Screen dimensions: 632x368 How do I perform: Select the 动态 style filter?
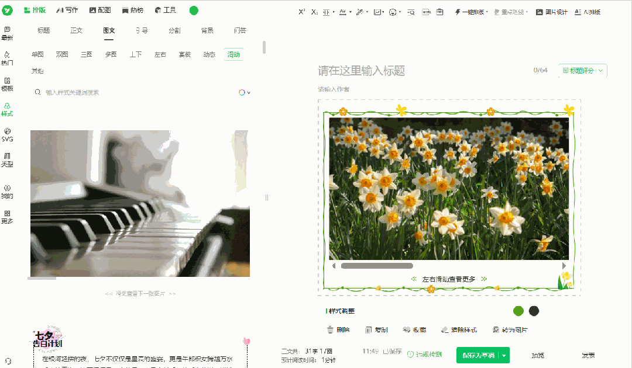[x=209, y=54]
